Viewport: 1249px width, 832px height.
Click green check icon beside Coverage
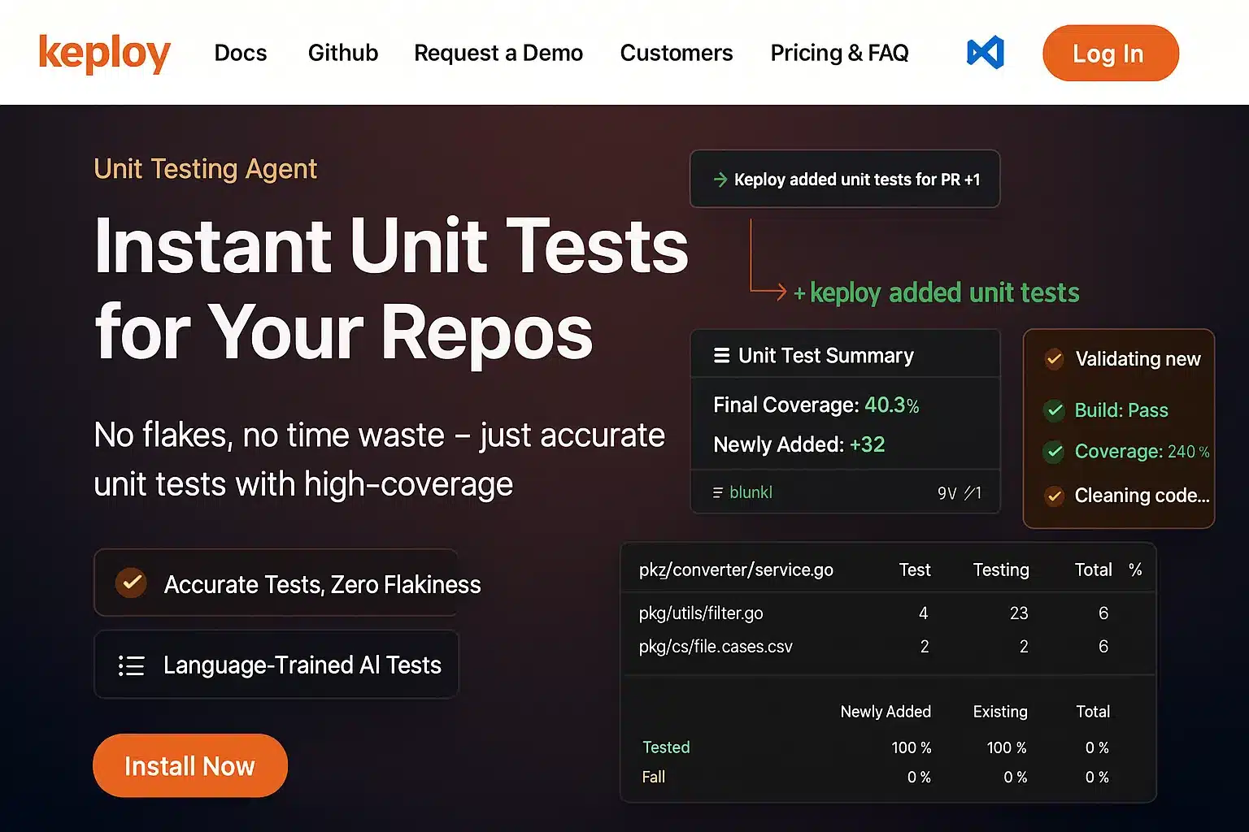pos(1055,451)
